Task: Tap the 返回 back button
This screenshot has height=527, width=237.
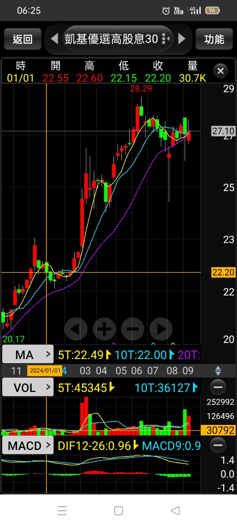Action: pyautogui.click(x=23, y=39)
